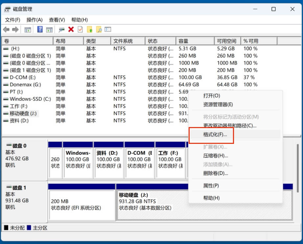
Task: Click the computer-with-magnifier toolbar icon
Action: [x=62, y=29]
